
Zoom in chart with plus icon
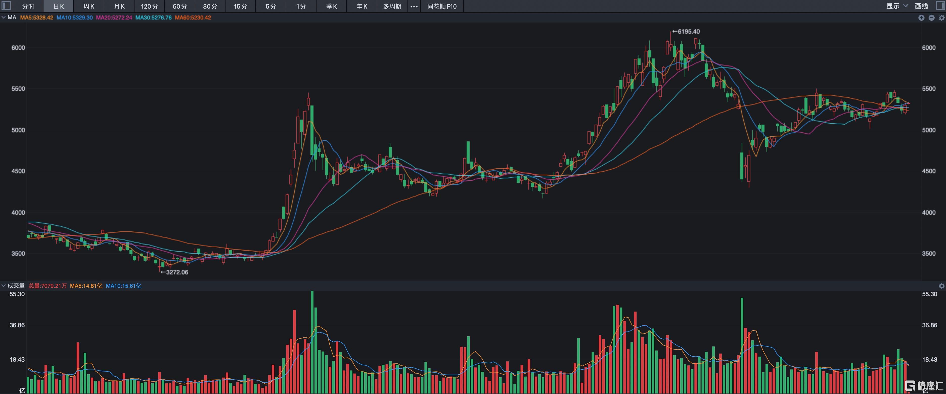(x=921, y=18)
